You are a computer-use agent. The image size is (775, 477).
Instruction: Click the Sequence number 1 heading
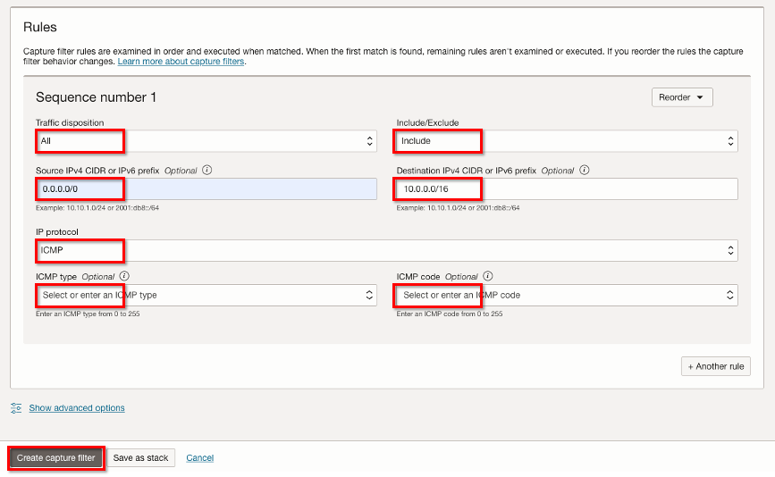point(96,97)
